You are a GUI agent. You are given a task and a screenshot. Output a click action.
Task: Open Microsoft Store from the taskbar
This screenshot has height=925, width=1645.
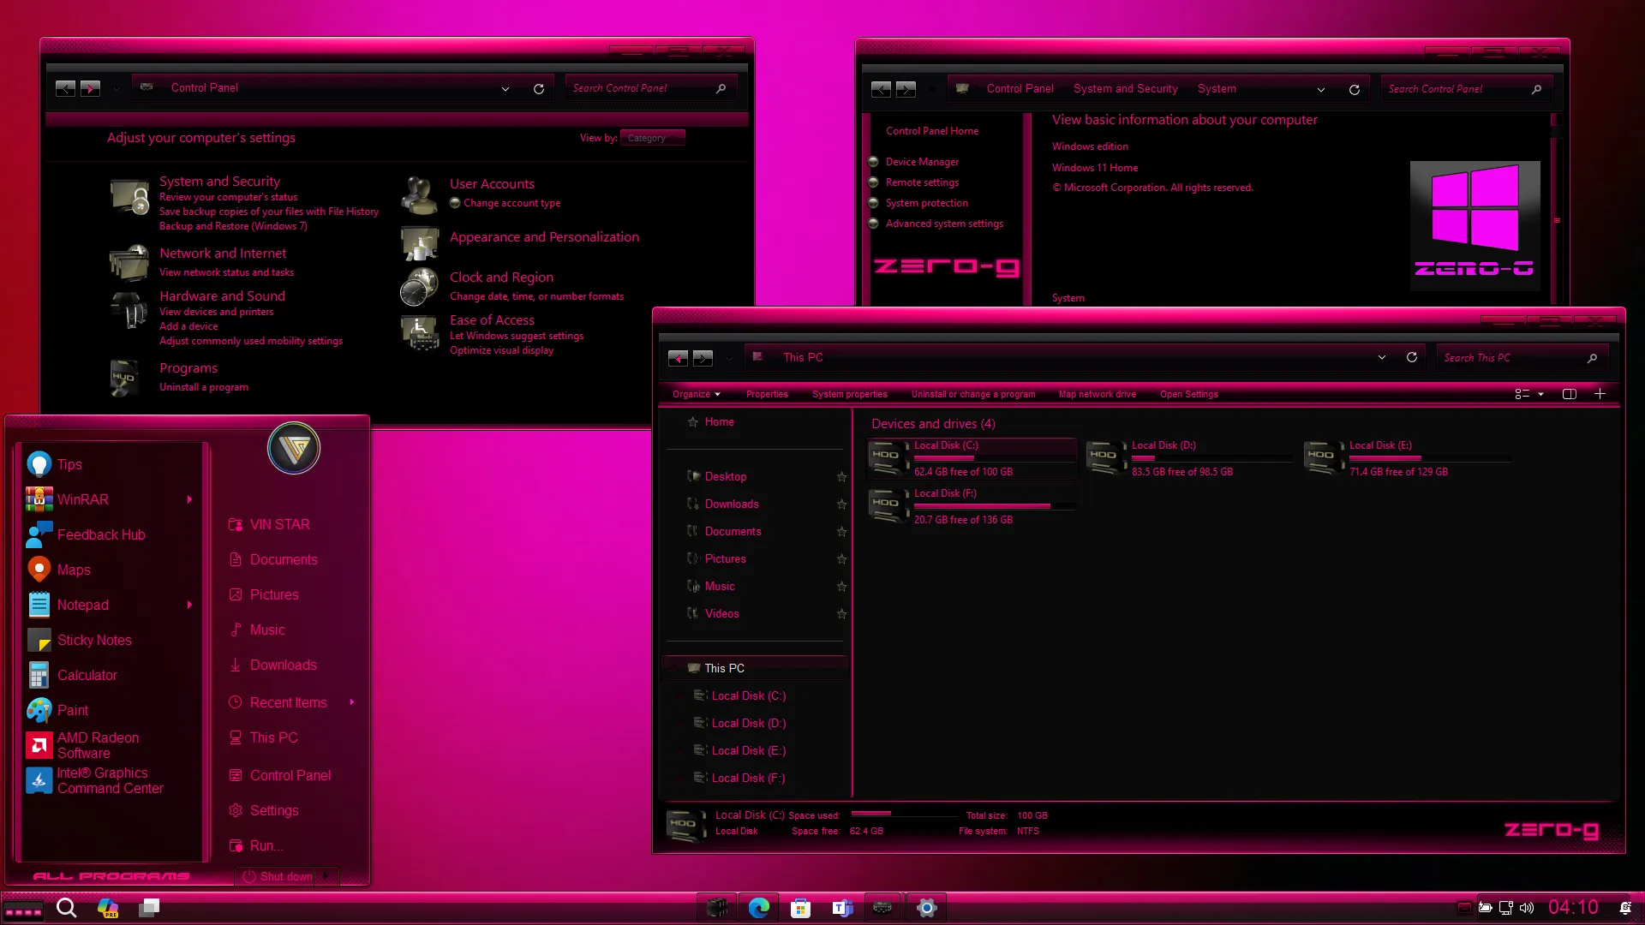coord(800,907)
